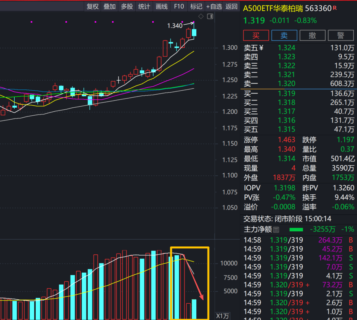Open the 复权 adjustment menu

tap(92, 6)
